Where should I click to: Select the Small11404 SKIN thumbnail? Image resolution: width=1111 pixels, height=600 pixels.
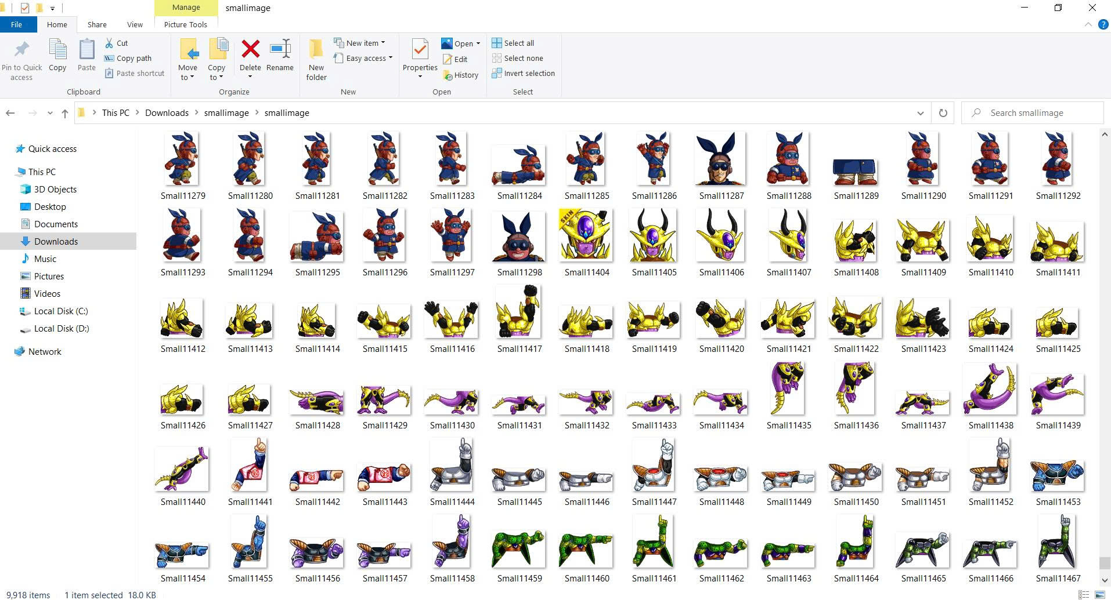[586, 235]
